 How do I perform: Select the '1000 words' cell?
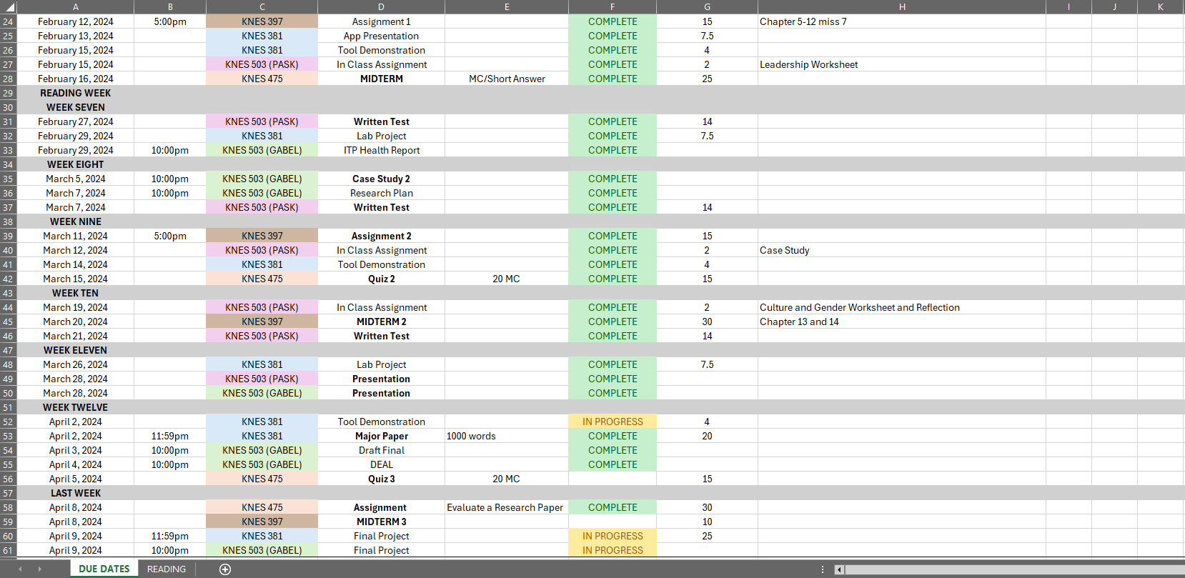point(507,436)
